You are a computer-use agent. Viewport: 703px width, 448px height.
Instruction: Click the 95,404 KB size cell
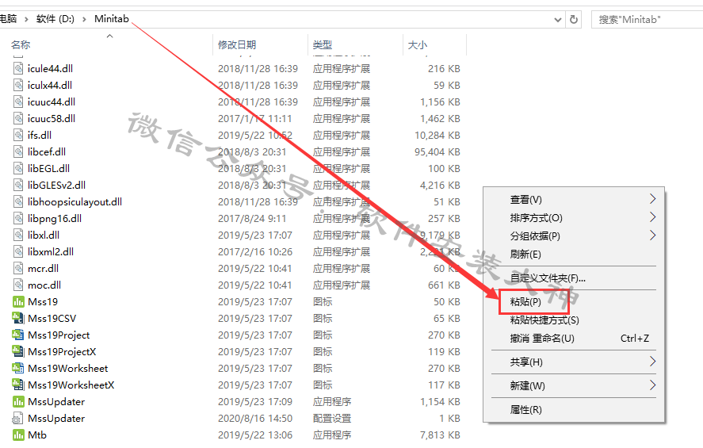click(x=437, y=152)
